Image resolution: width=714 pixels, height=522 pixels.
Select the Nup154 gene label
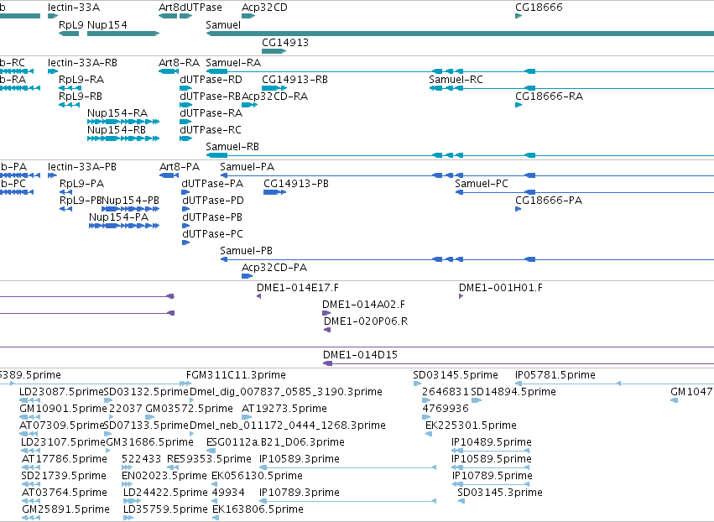107,24
